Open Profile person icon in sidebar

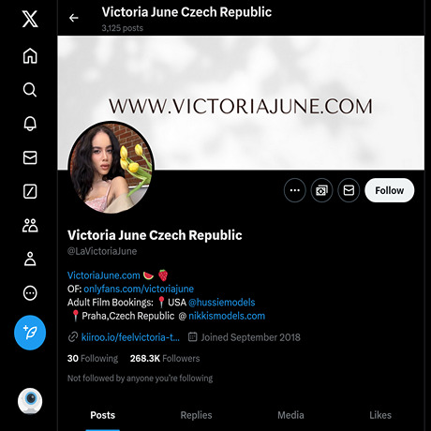[x=30, y=259]
